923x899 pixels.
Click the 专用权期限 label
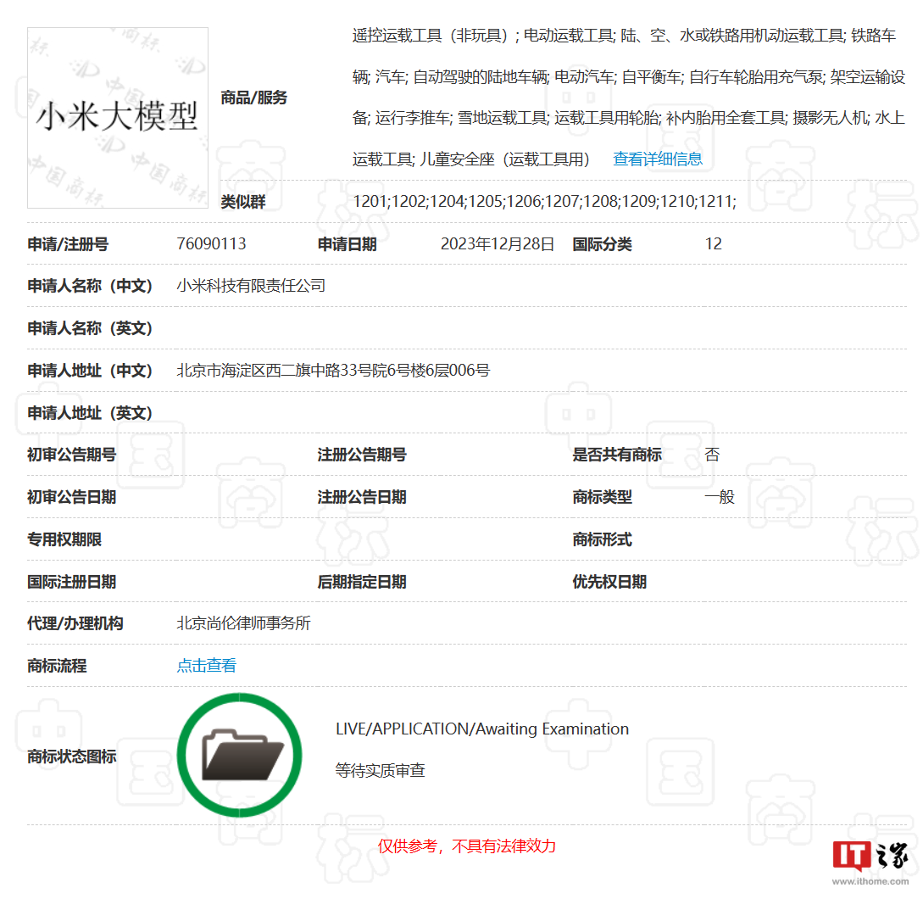(64, 539)
